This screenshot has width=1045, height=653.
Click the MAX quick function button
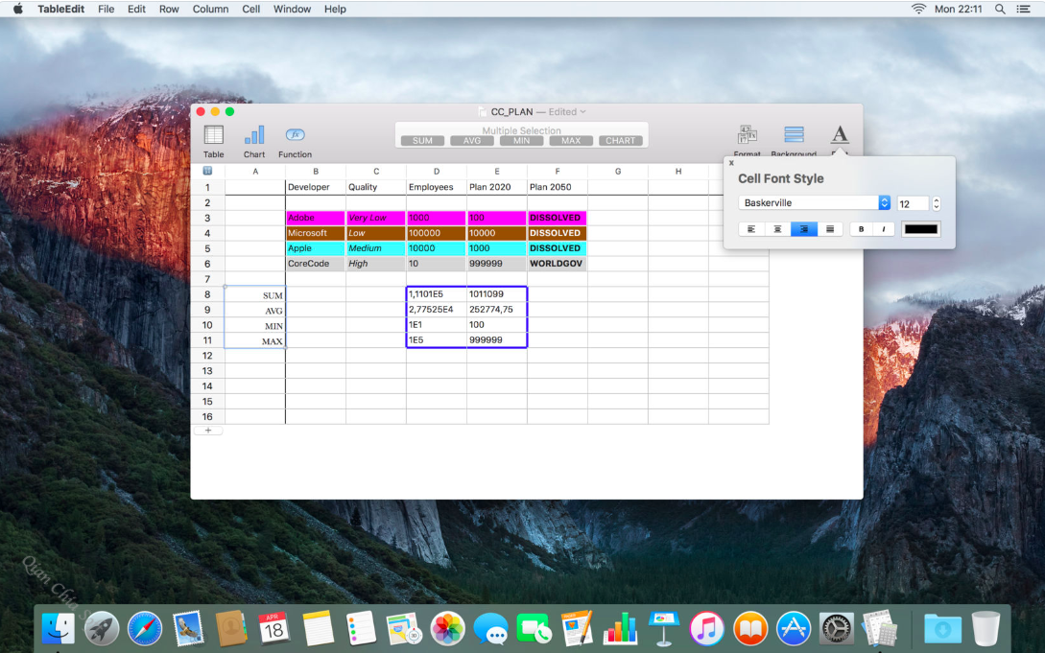(x=571, y=140)
